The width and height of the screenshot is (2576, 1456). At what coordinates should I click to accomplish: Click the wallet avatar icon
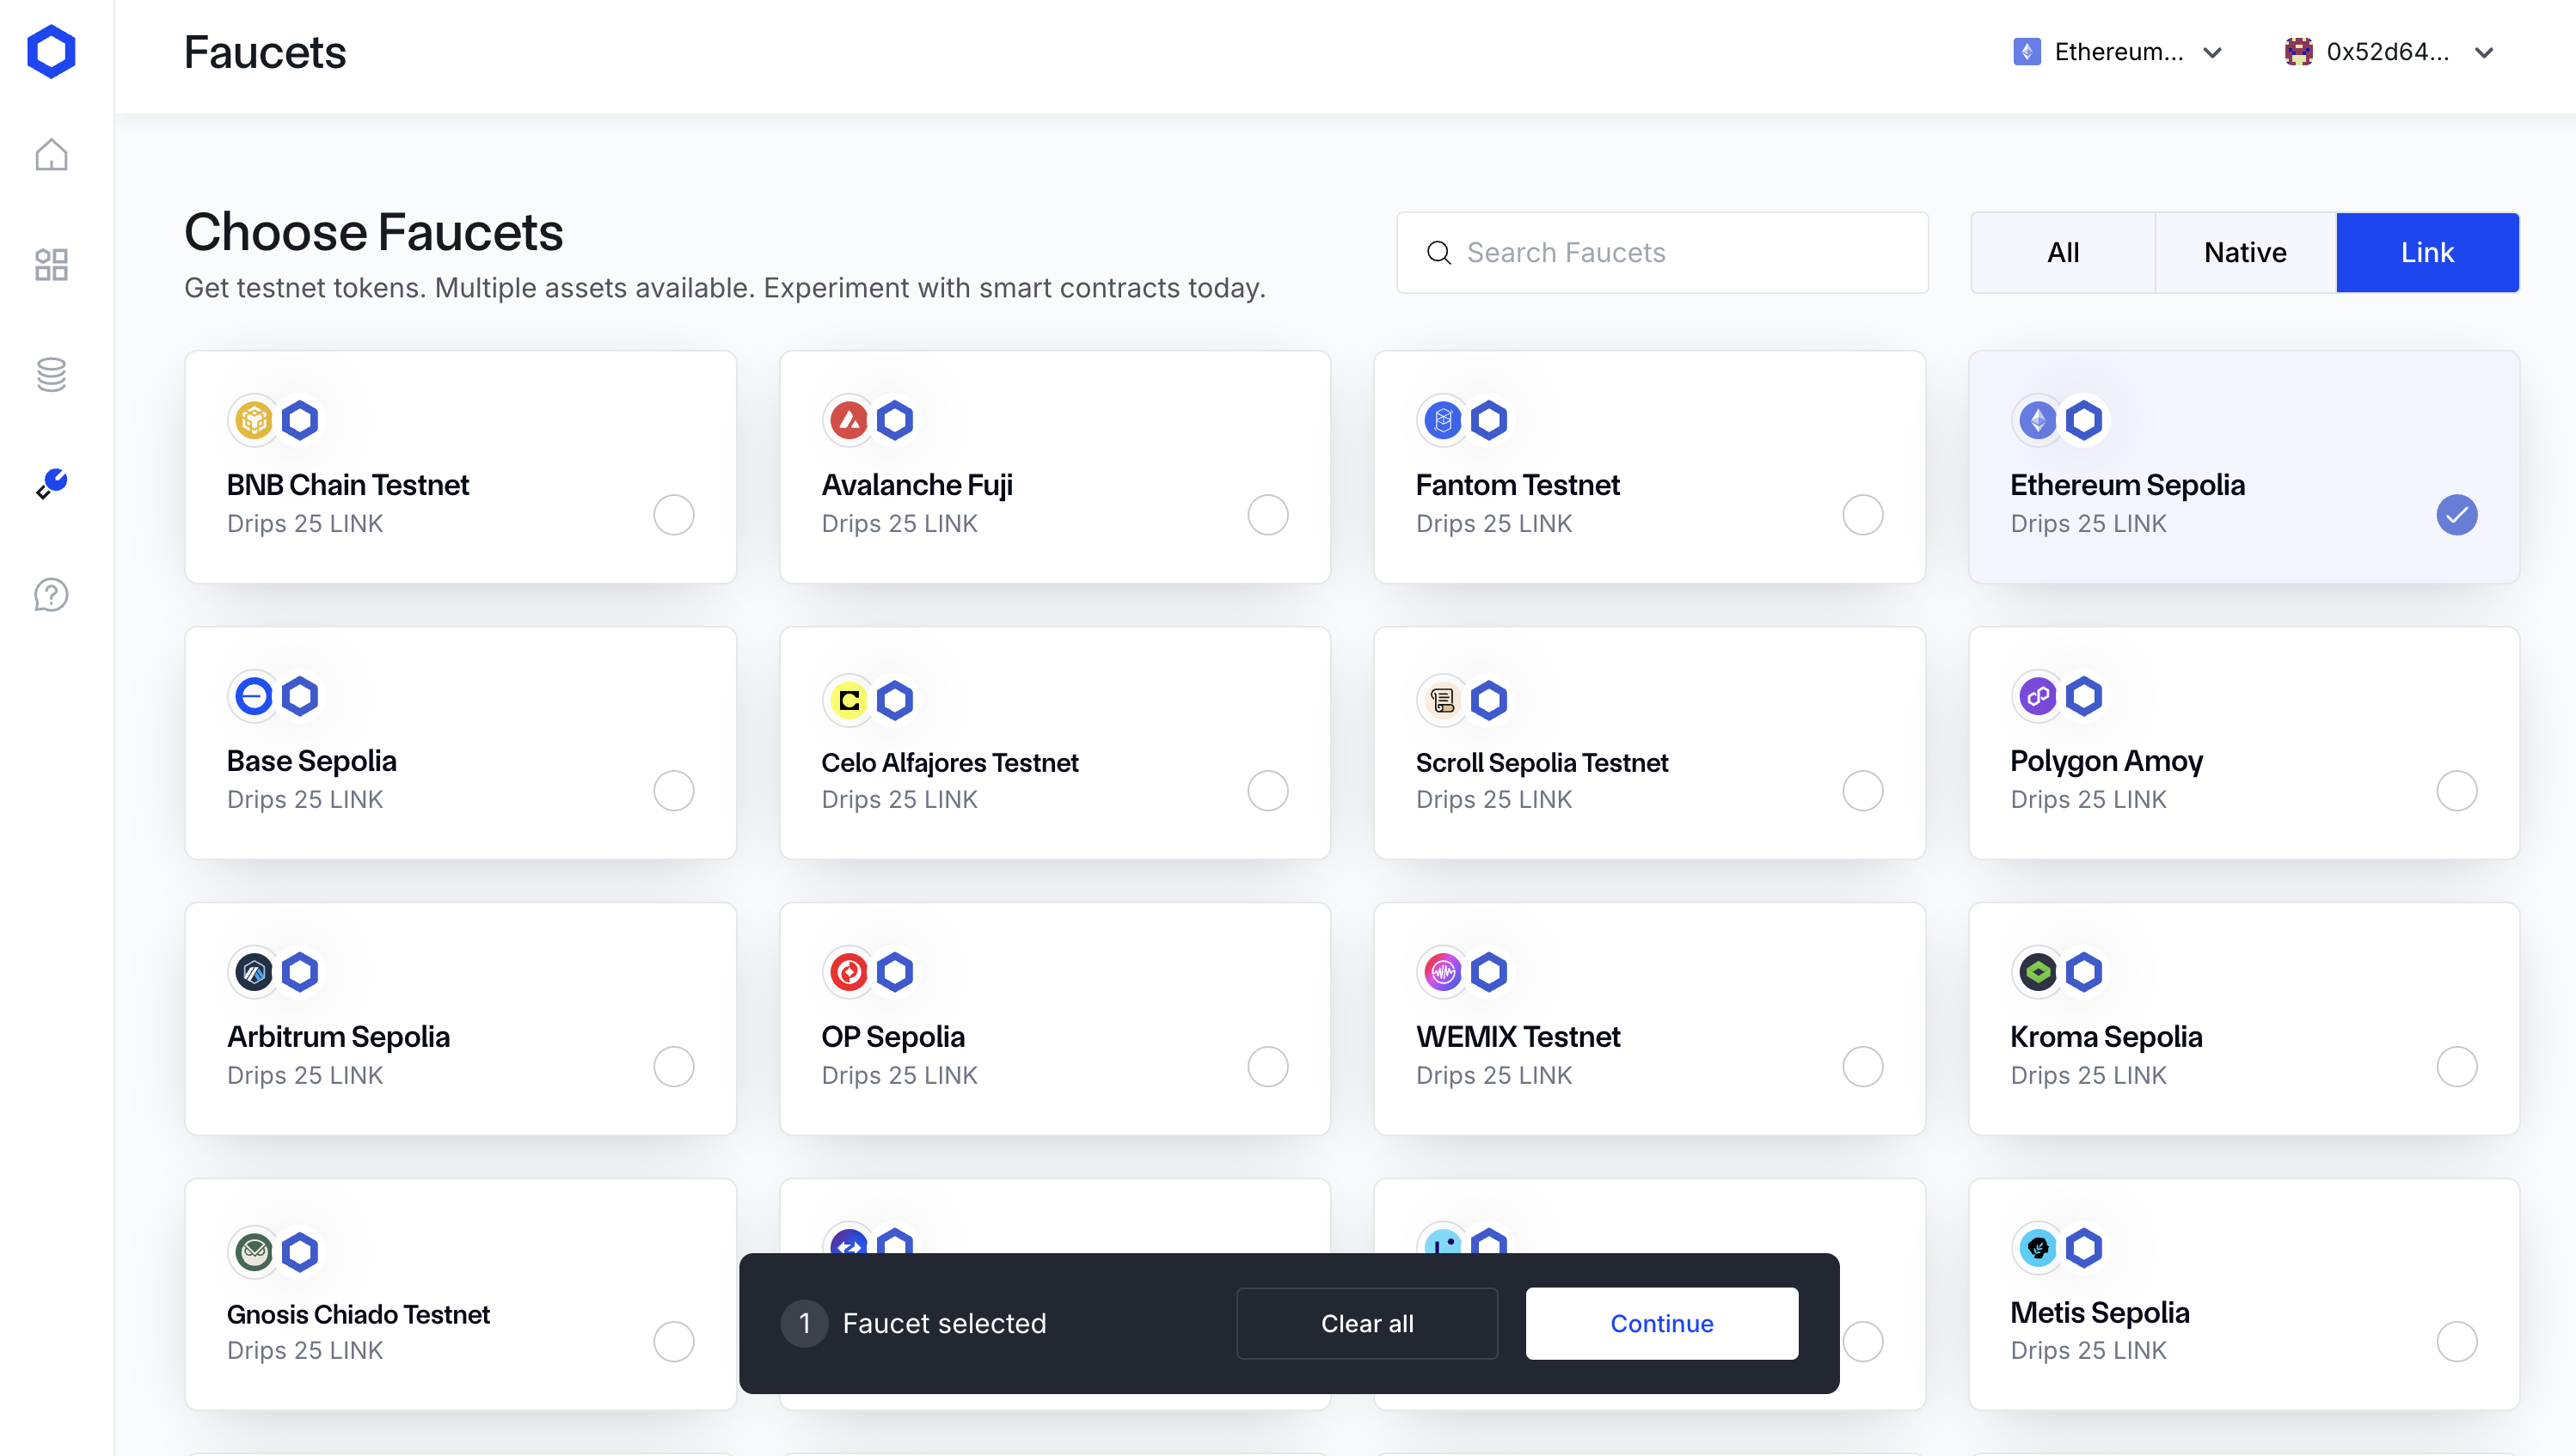2298,52
